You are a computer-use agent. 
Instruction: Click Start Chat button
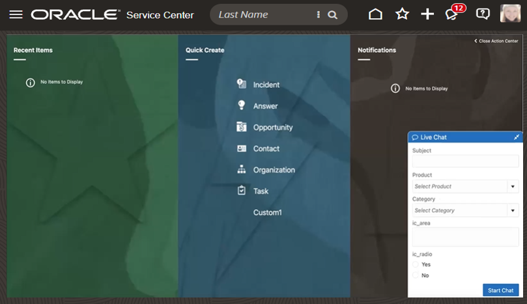tap(500, 290)
